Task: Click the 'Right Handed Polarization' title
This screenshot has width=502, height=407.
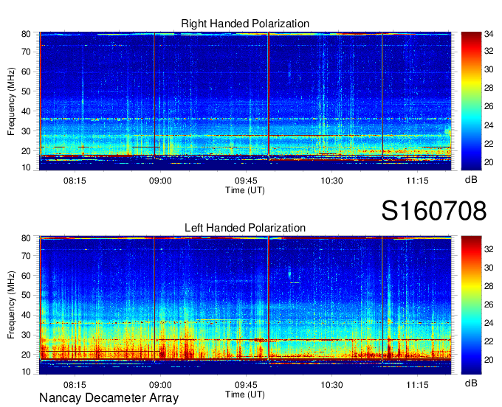Action: click(245, 24)
